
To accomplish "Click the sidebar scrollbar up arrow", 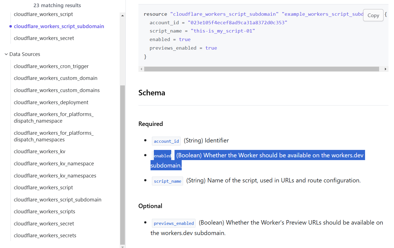I will 122,16.
